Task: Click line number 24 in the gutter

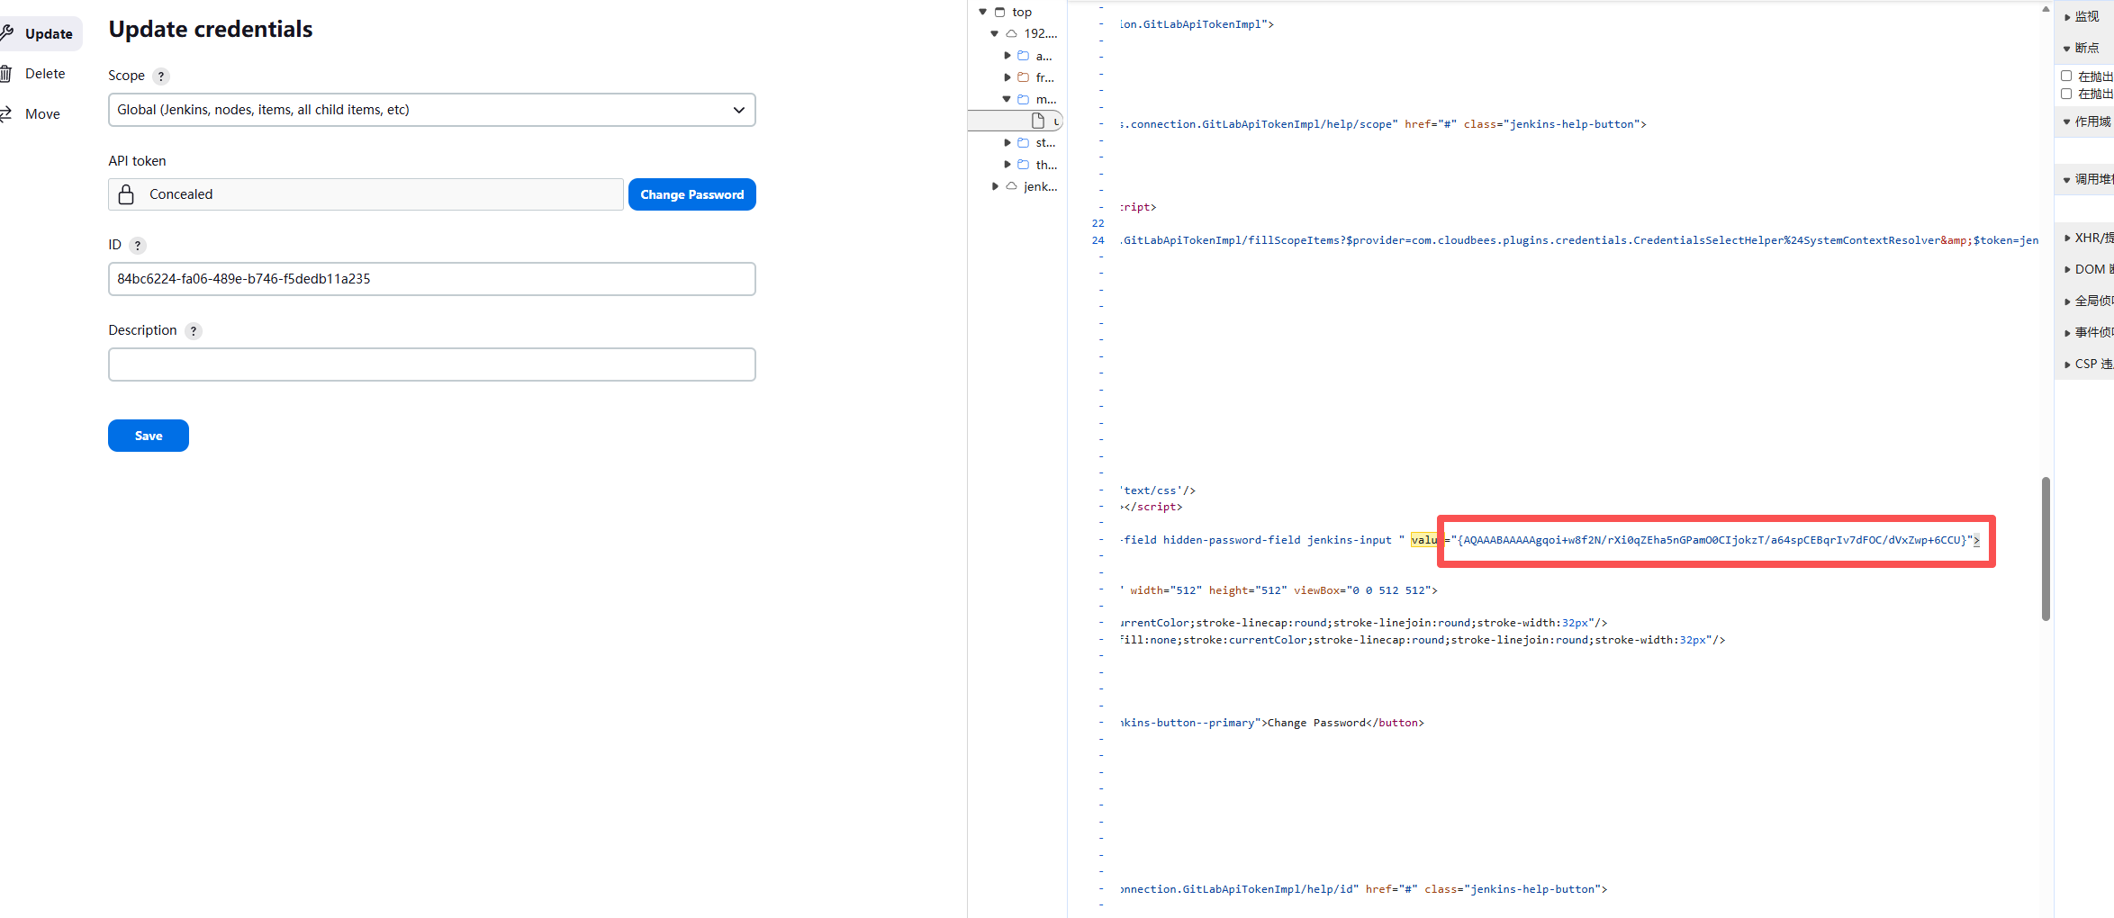Action: point(1098,240)
